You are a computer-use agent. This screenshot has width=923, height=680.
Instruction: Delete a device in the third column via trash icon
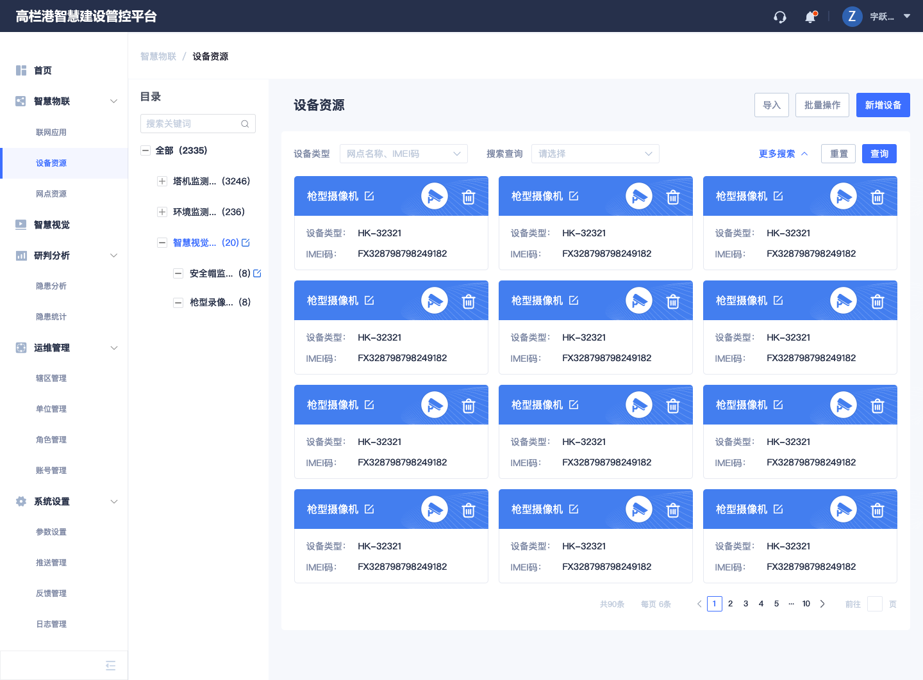coord(877,197)
